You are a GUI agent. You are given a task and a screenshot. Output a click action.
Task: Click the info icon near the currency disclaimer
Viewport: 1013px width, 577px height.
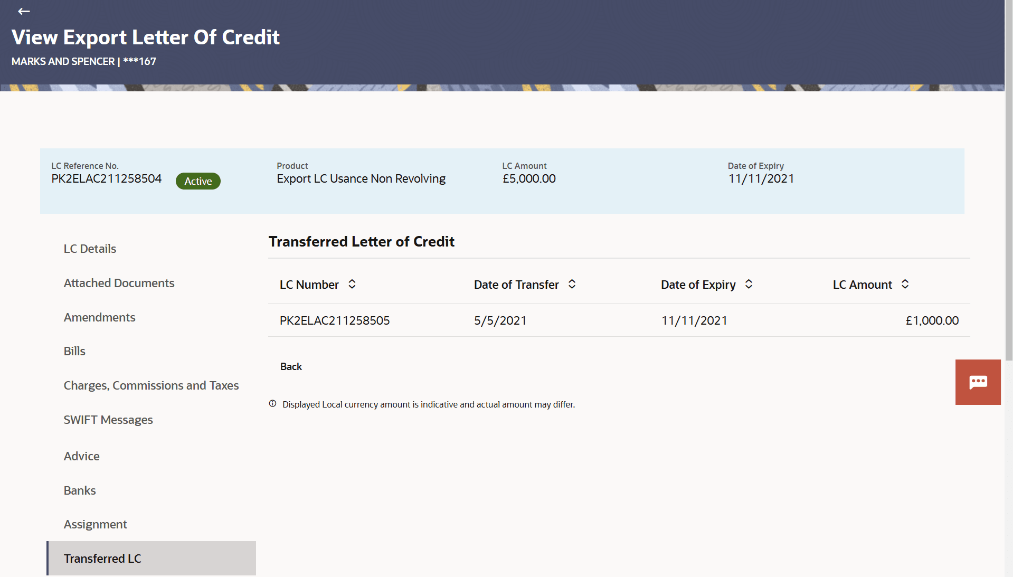[272, 403]
